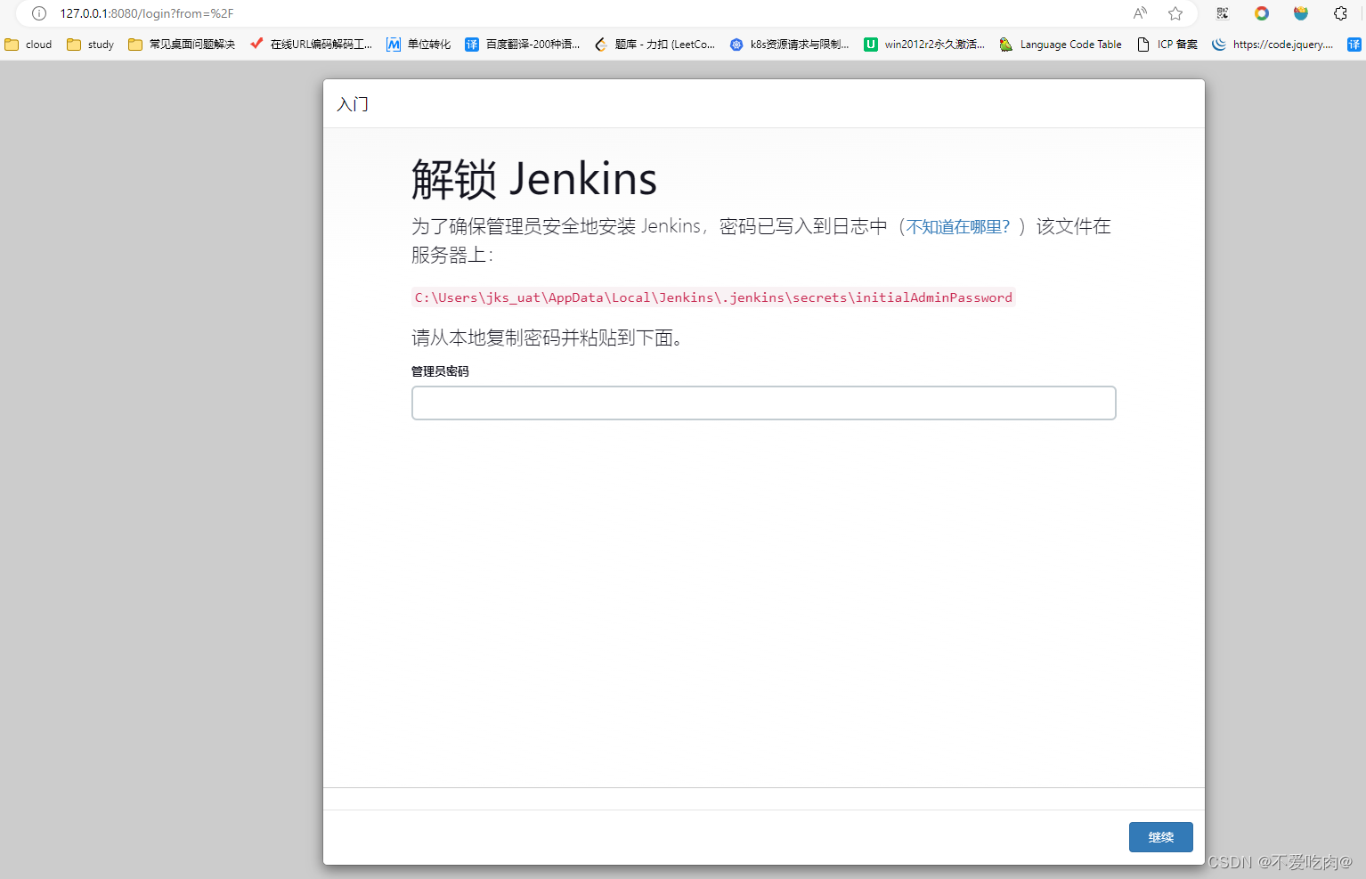Focus the 管理员密码 password input field

(763, 403)
